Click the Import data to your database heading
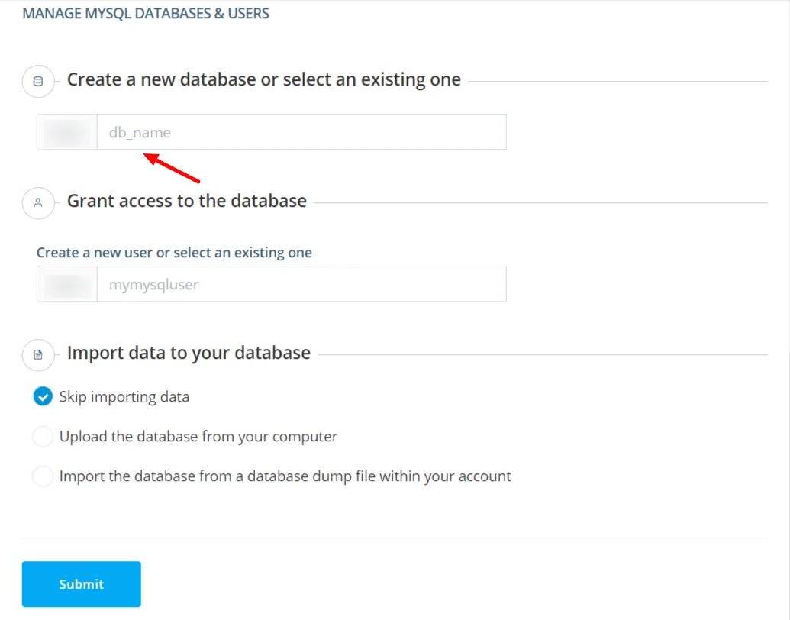The width and height of the screenshot is (790, 620). click(x=189, y=353)
